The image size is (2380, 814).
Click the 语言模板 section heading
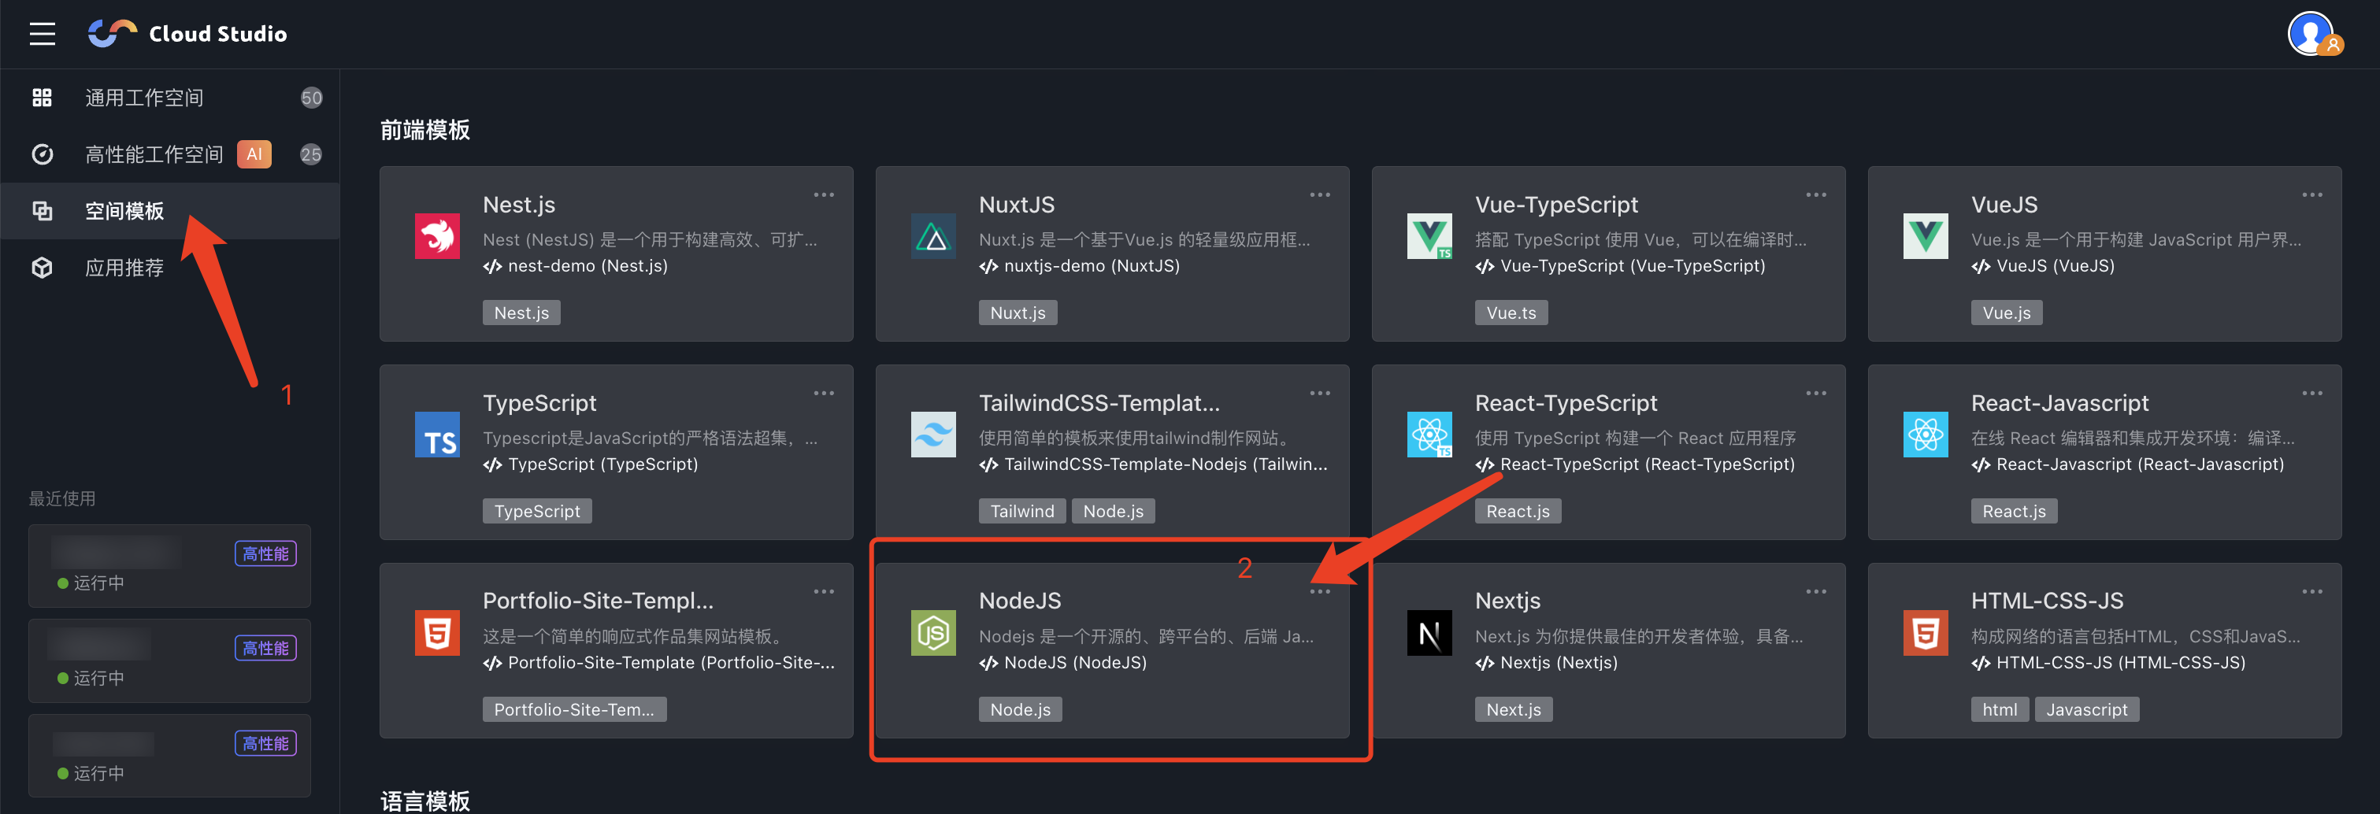click(426, 800)
